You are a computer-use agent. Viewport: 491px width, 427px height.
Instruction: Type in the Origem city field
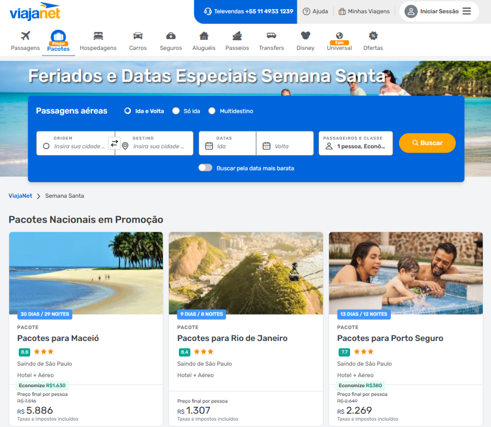coord(79,146)
